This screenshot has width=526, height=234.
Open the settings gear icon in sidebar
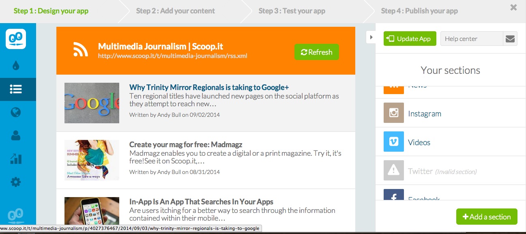coord(16,182)
